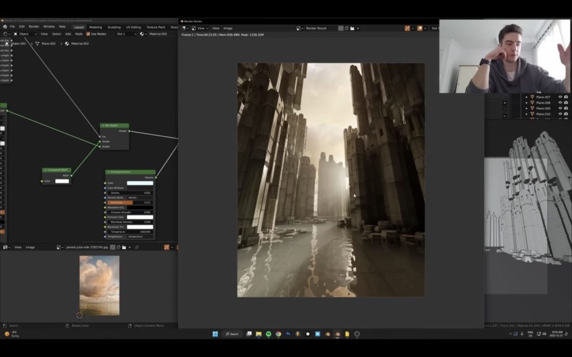This screenshot has height=357, width=572.
Task: Toggle render camera icon for Plane.008
Action: click(566, 103)
